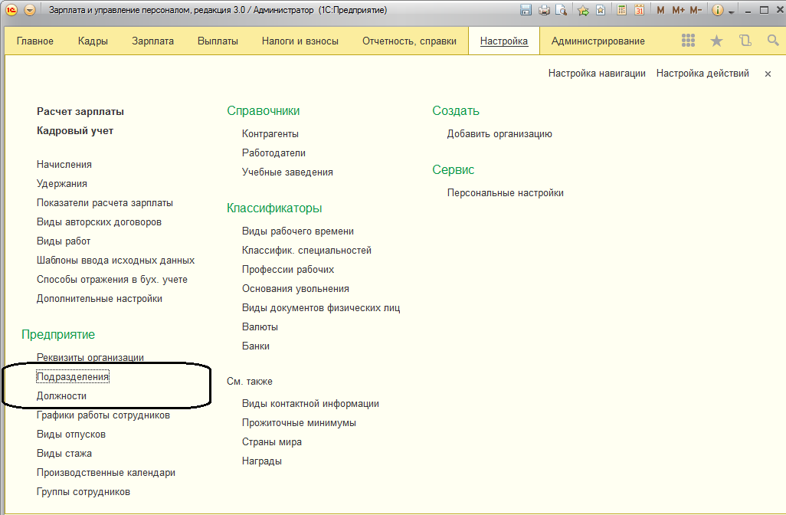Switch to Администрирование section
The image size is (786, 515).
pyautogui.click(x=598, y=41)
